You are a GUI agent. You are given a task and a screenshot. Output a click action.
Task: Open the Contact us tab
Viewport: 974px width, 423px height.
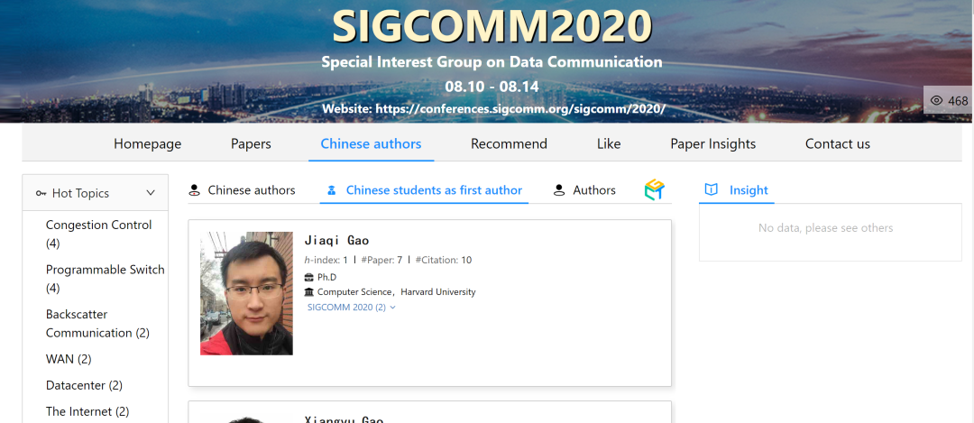pos(837,144)
